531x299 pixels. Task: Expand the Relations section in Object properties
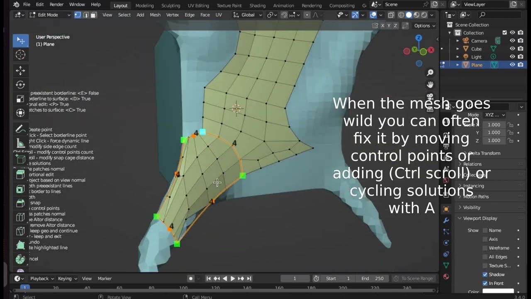[x=473, y=164]
